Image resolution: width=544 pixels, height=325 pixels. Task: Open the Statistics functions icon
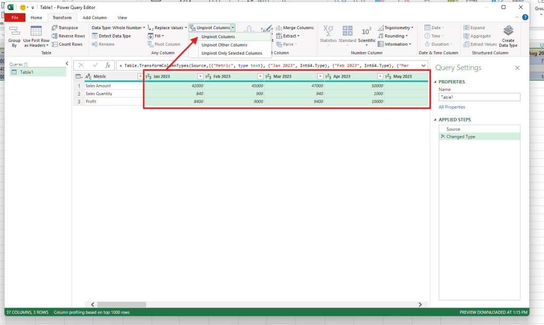click(x=328, y=32)
